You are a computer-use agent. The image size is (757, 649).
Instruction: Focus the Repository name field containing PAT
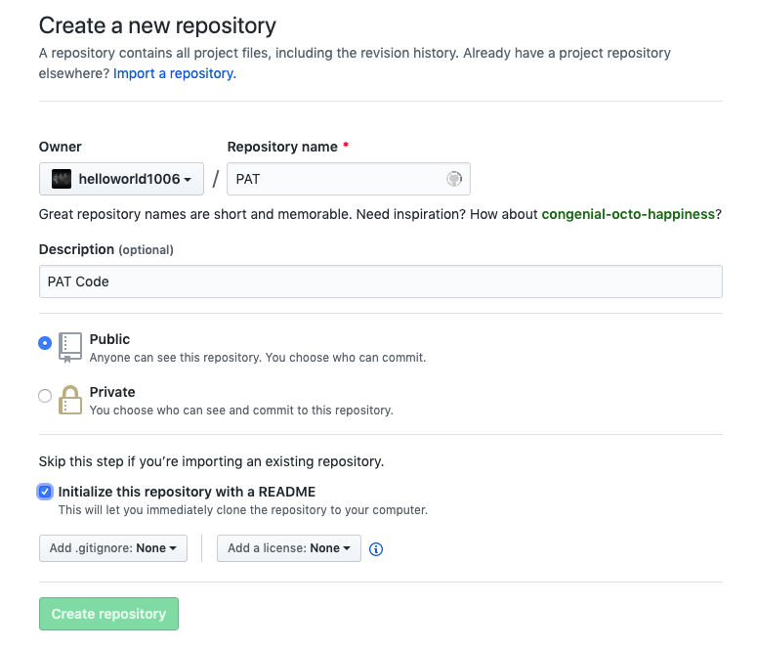337,179
